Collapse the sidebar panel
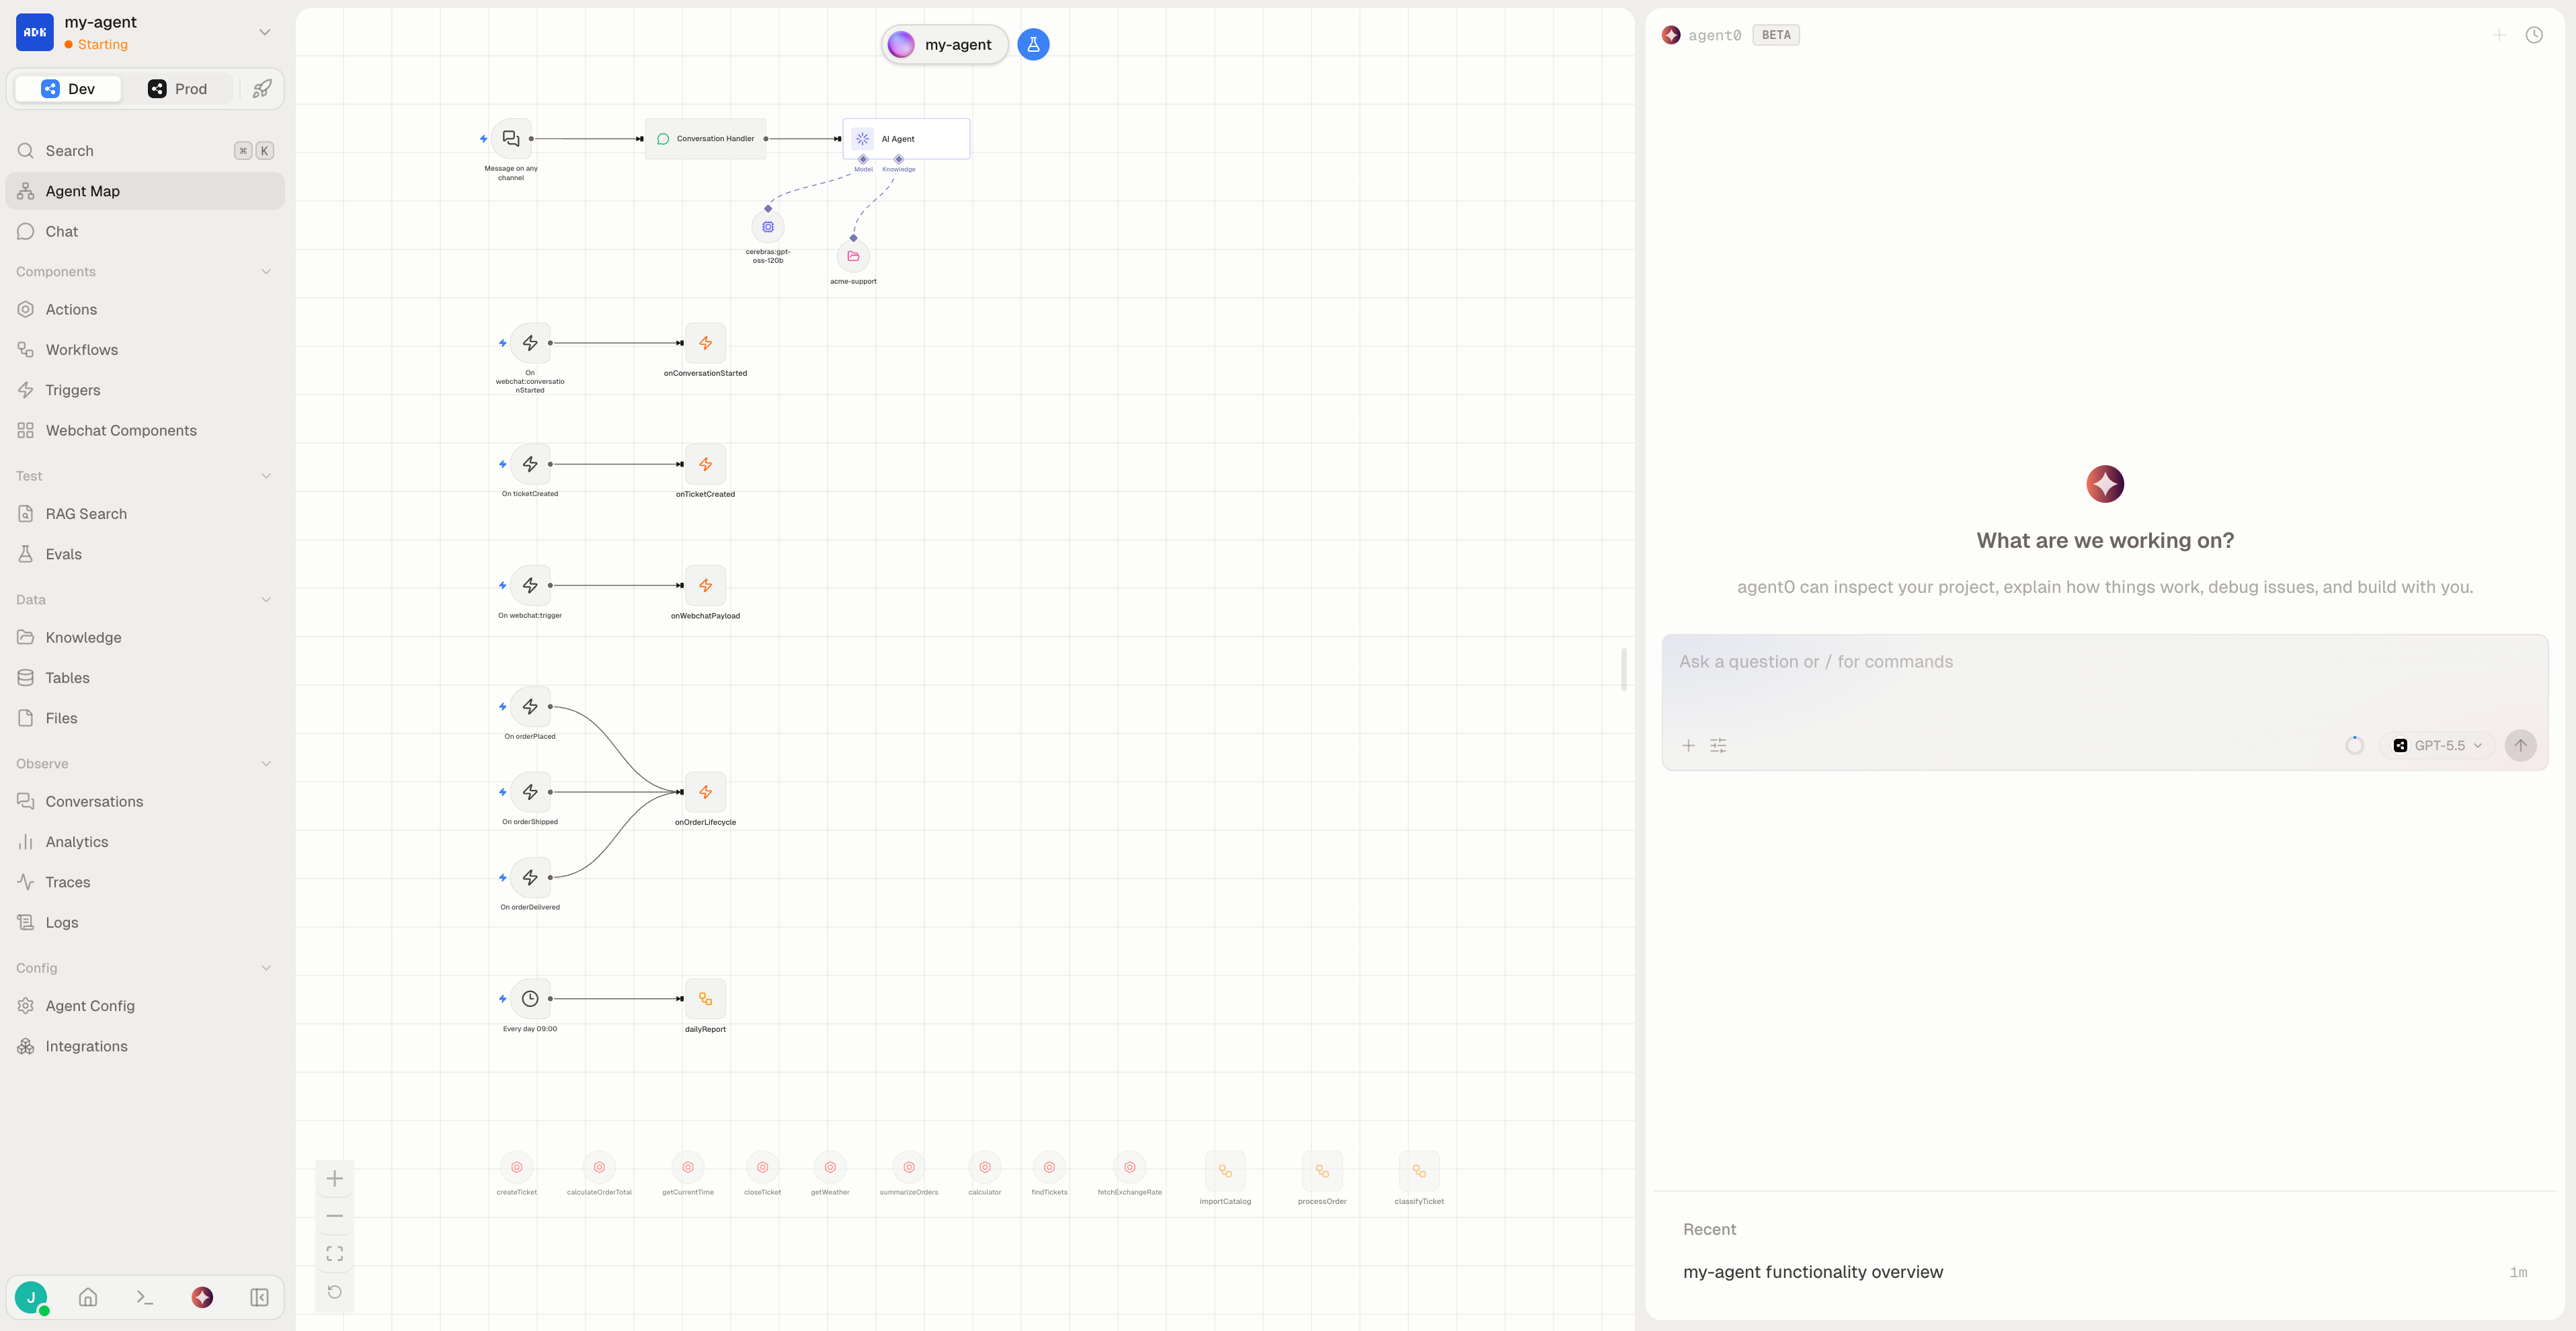 click(x=259, y=1297)
